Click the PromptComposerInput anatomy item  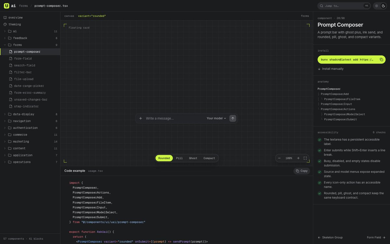click(336, 104)
